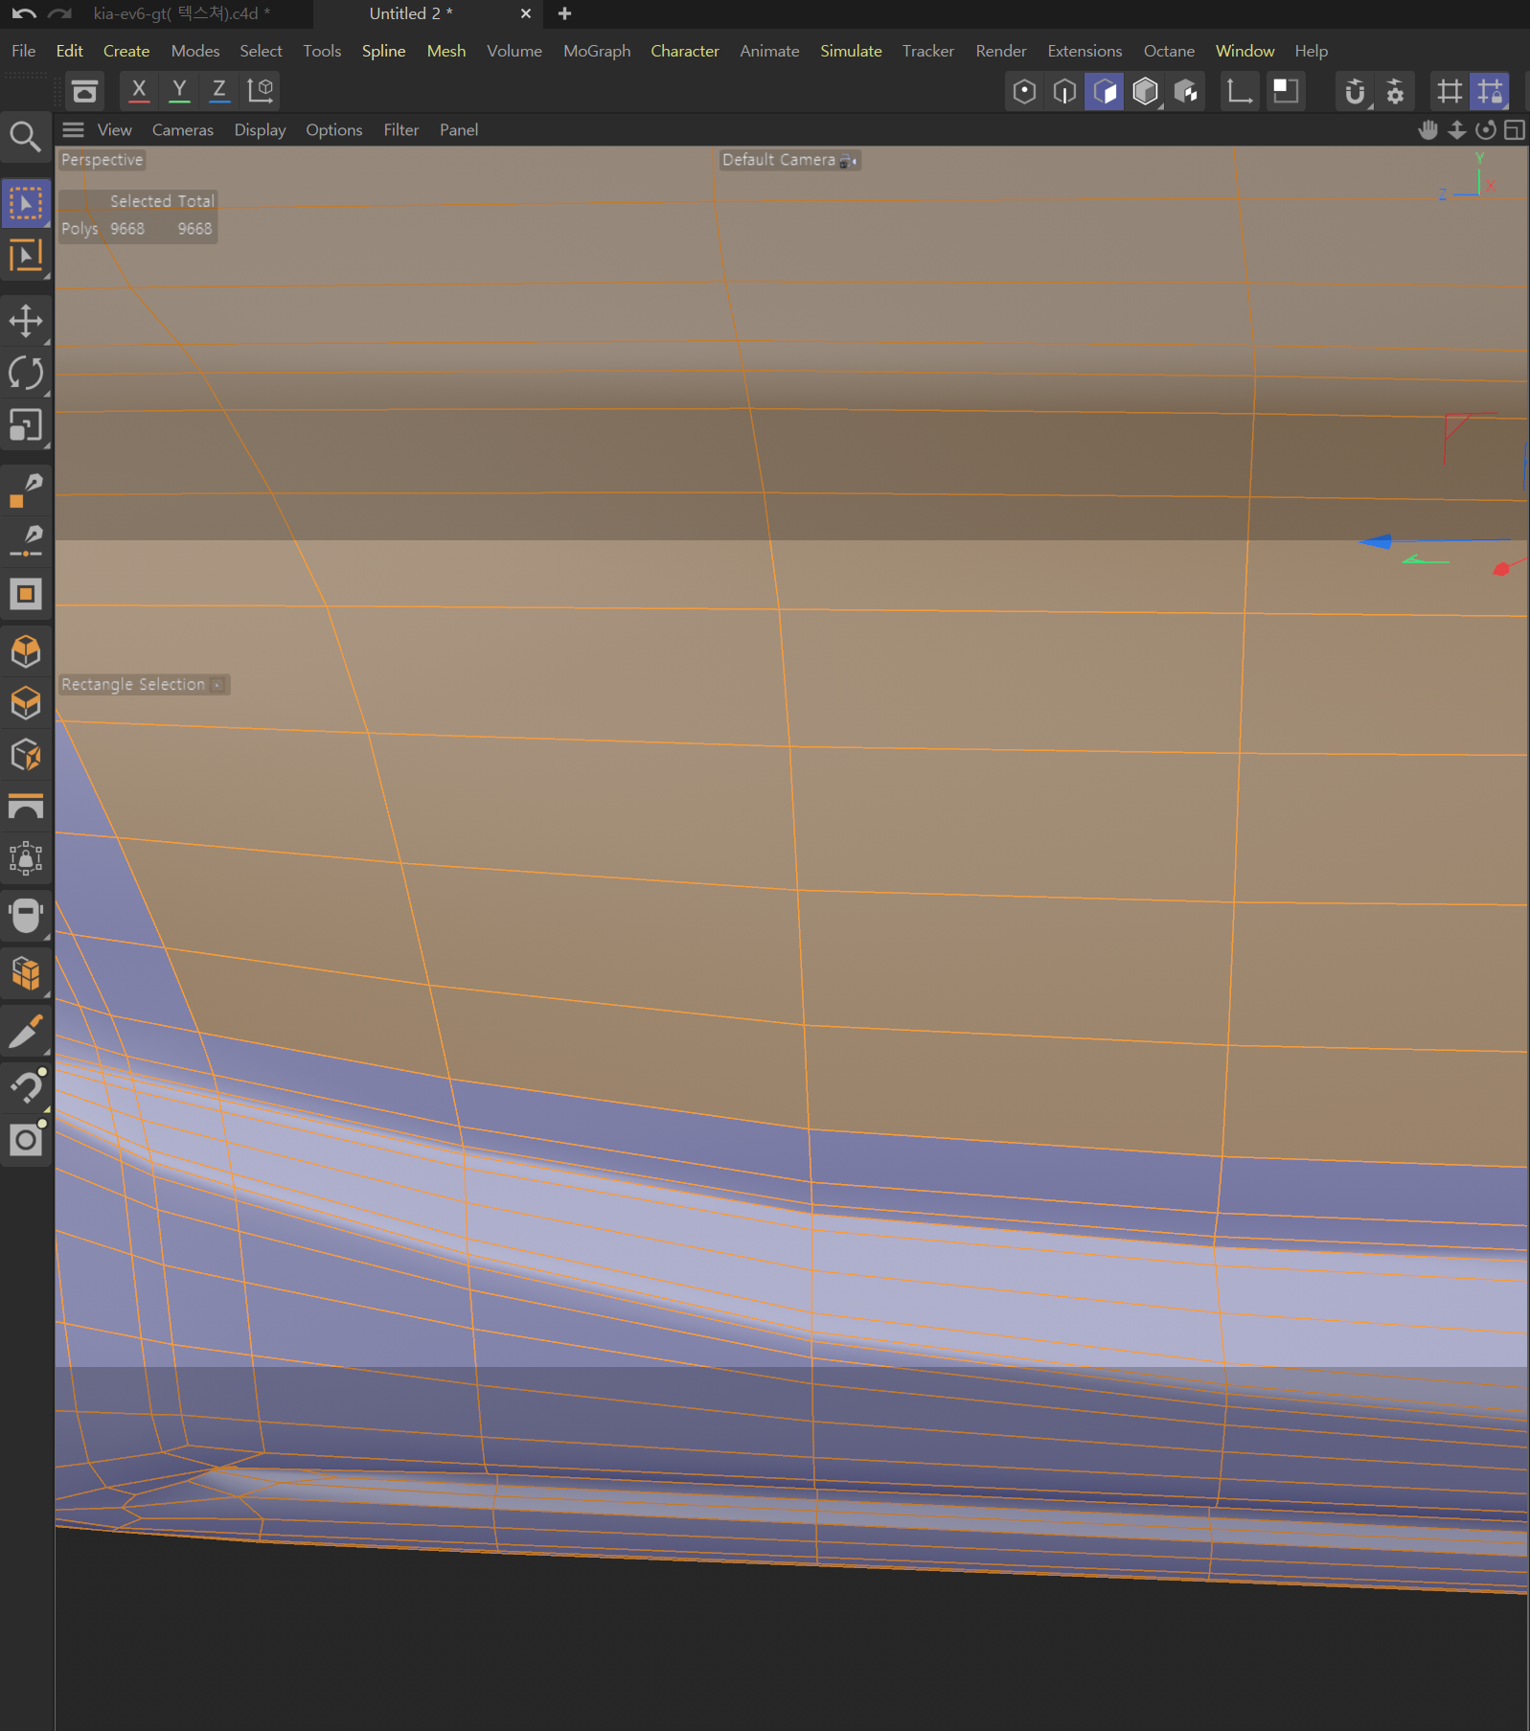Activate the Move tool

(25, 320)
